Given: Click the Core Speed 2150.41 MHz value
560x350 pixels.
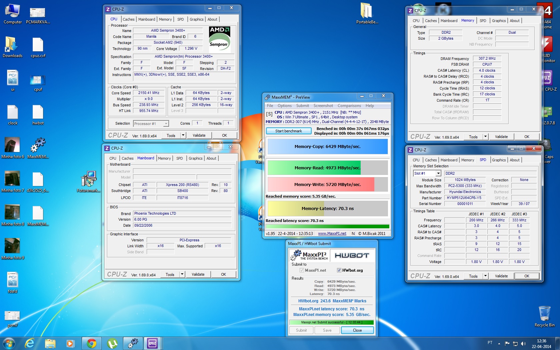Looking at the screenshot, I should click(149, 93).
